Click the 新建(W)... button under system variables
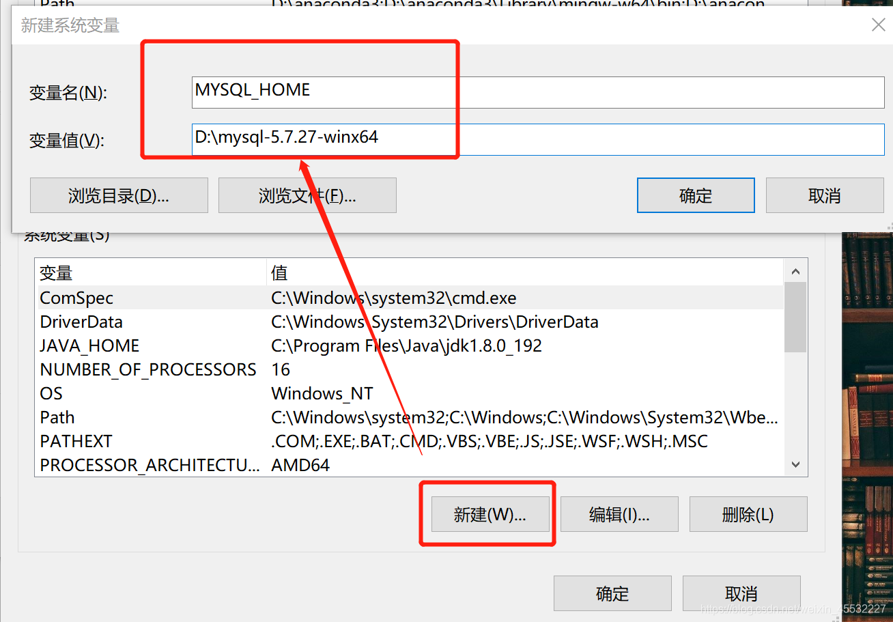The height and width of the screenshot is (622, 893). pyautogui.click(x=490, y=514)
